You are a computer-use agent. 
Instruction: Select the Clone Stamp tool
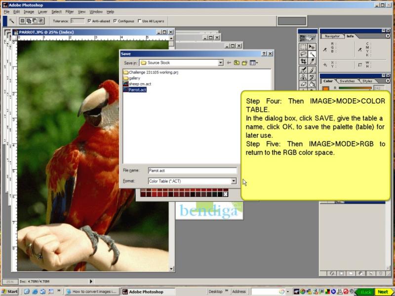303,77
